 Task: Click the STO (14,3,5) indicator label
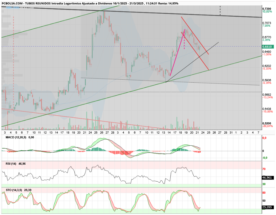click(x=14, y=190)
